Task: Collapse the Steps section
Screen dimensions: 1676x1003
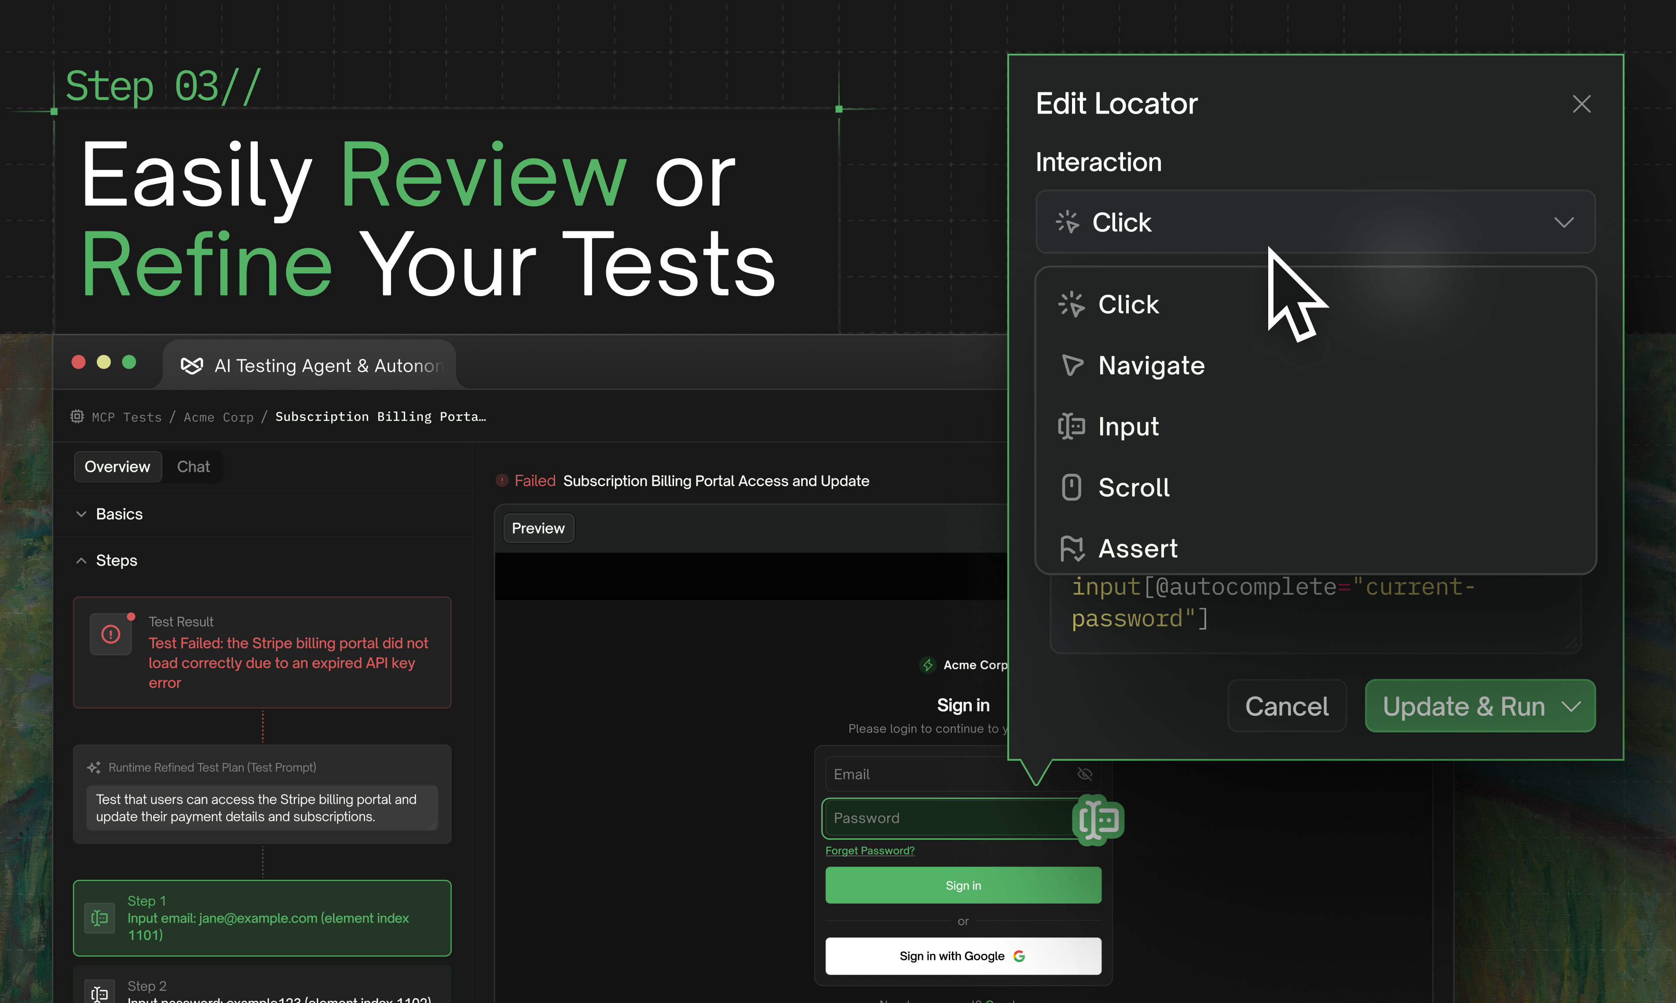Action: (81, 560)
